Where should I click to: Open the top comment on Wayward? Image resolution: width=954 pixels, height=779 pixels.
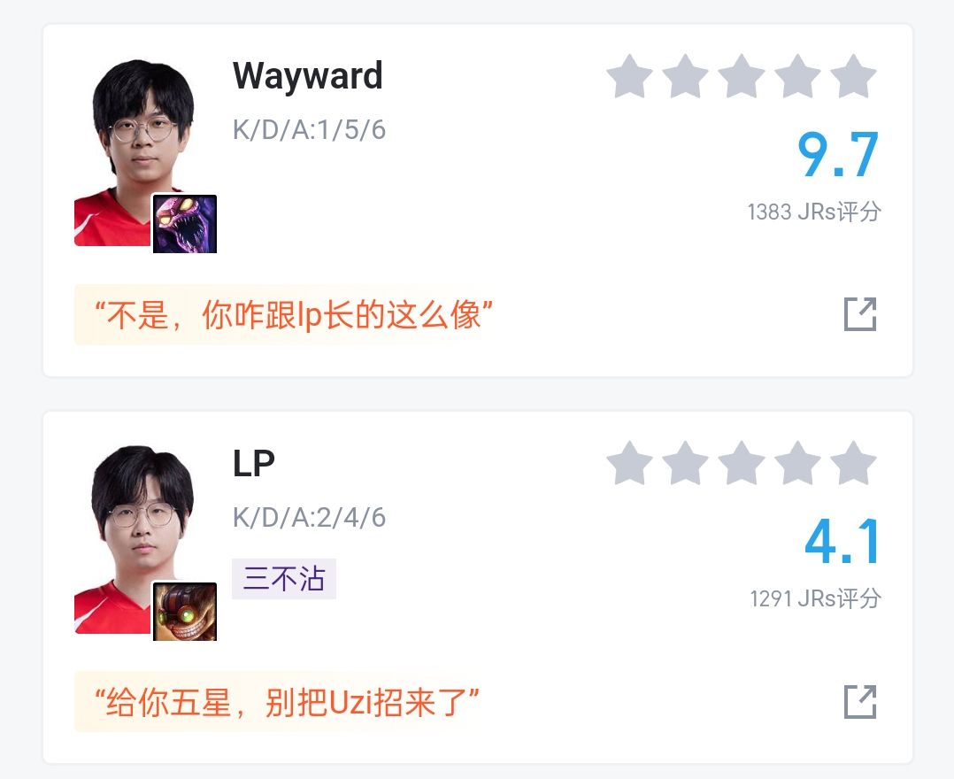293,314
